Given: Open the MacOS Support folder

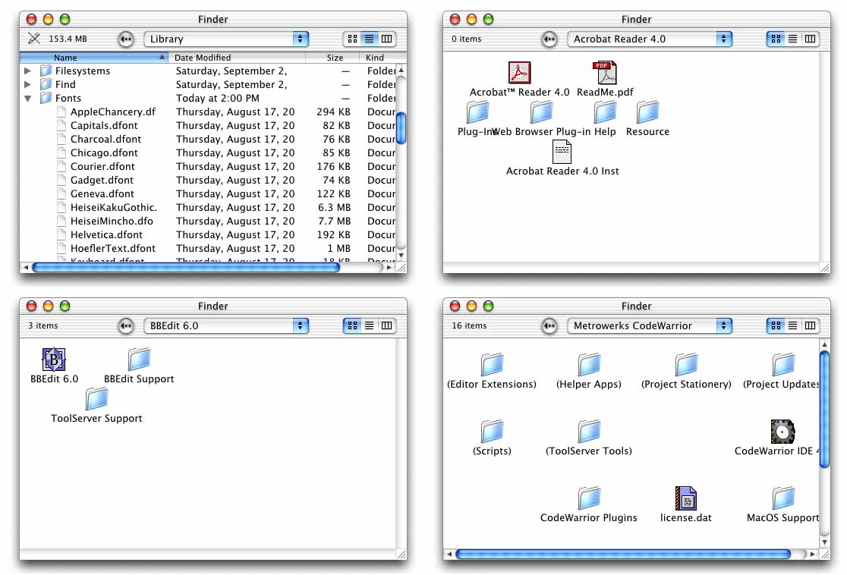Looking at the screenshot, I should point(783,498).
